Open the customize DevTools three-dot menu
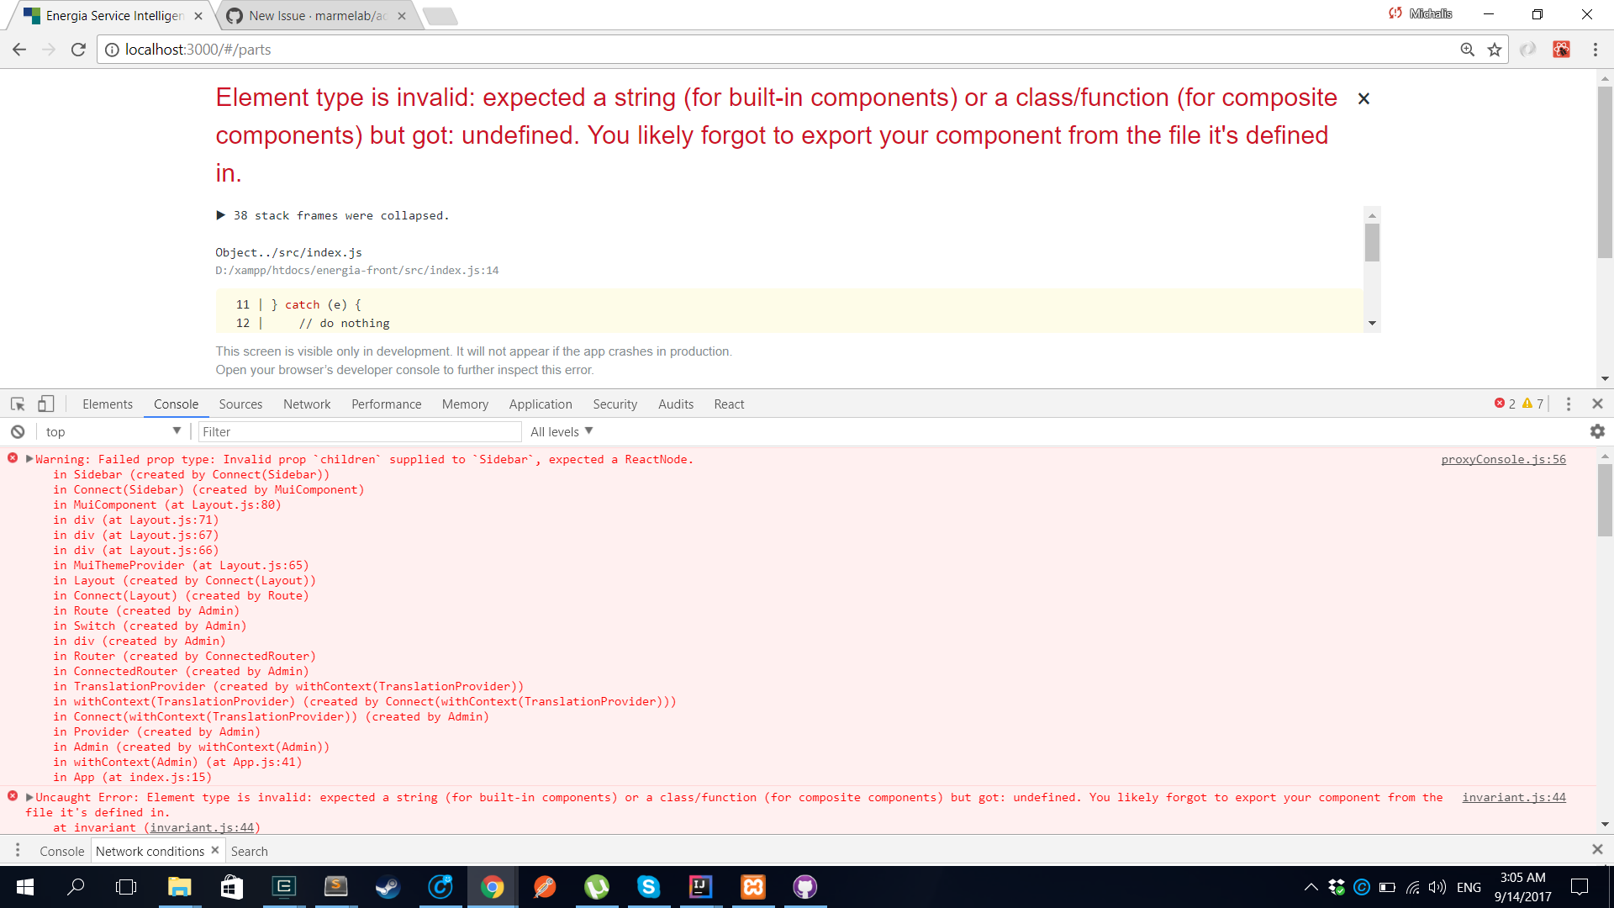Image resolution: width=1614 pixels, height=908 pixels. [1568, 404]
